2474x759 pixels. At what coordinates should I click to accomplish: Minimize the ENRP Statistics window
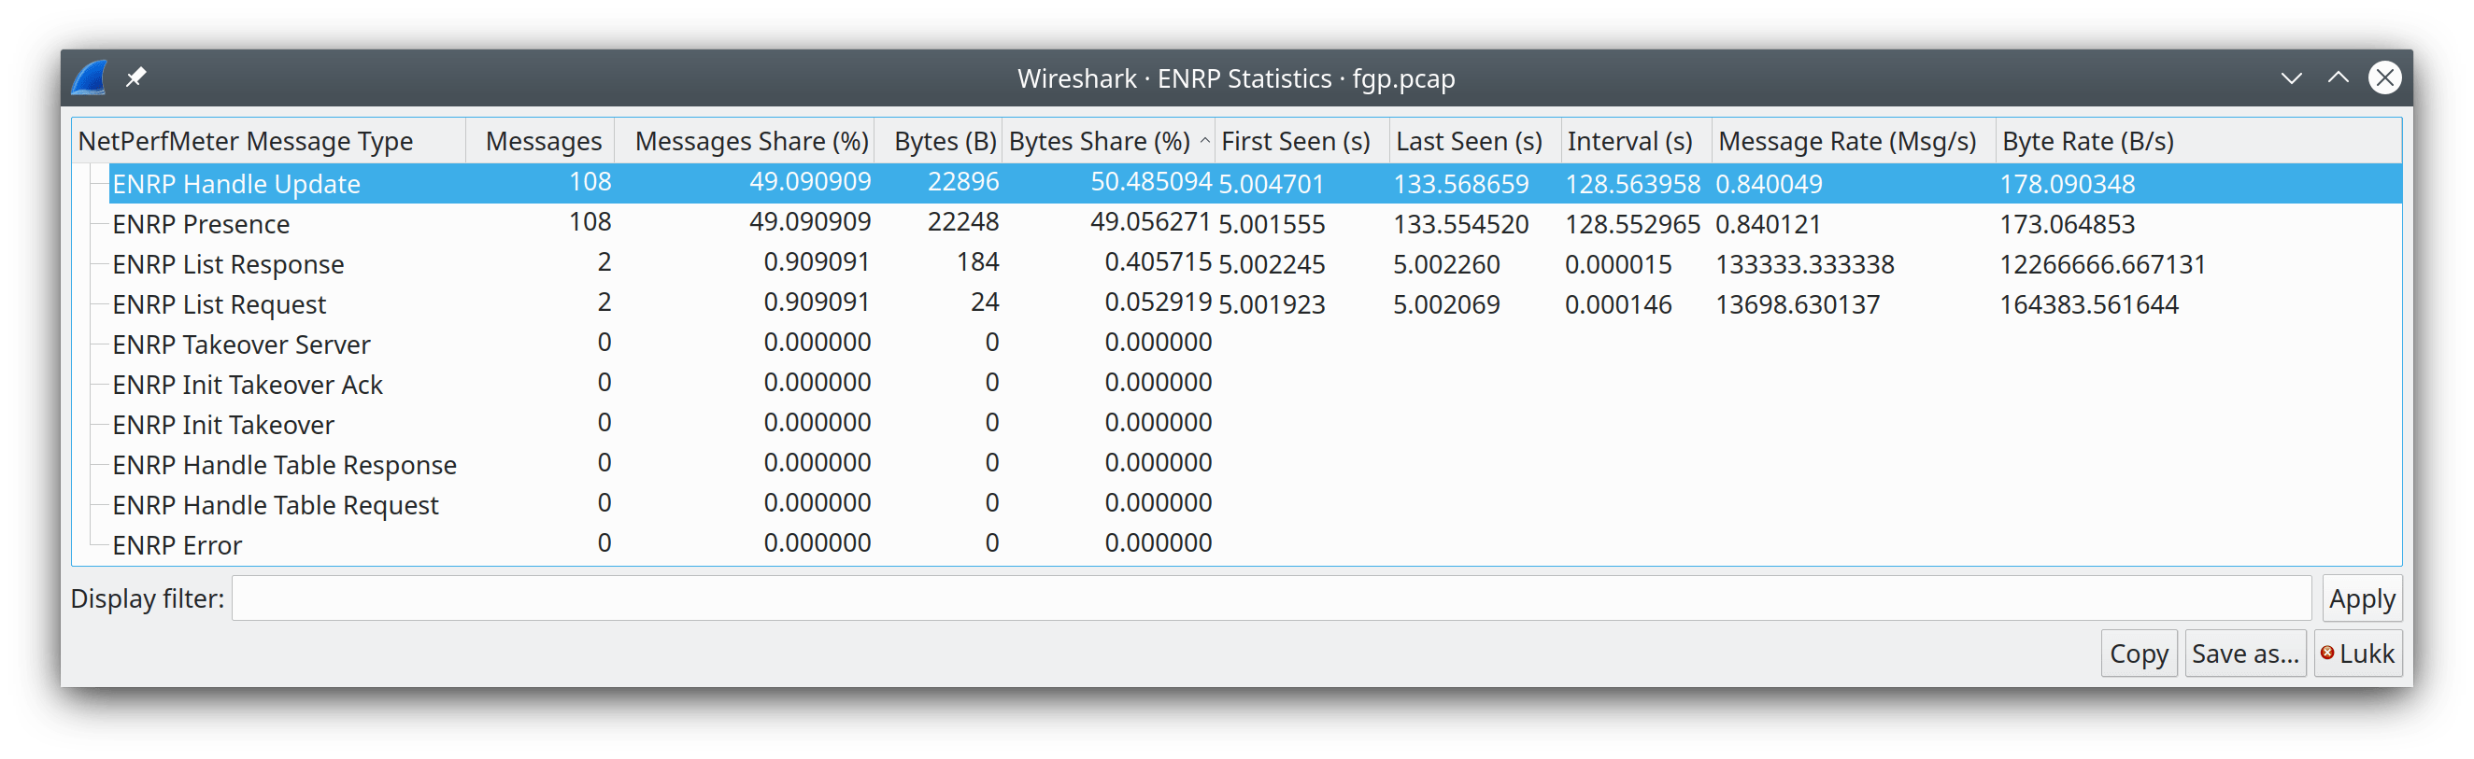click(2292, 77)
